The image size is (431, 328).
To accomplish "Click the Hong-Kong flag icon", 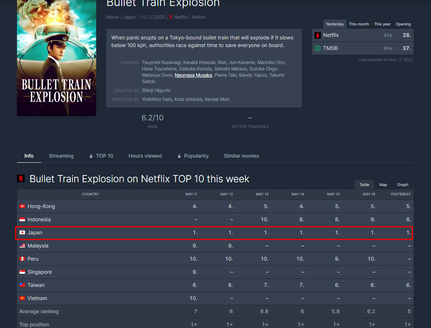I will [22, 206].
